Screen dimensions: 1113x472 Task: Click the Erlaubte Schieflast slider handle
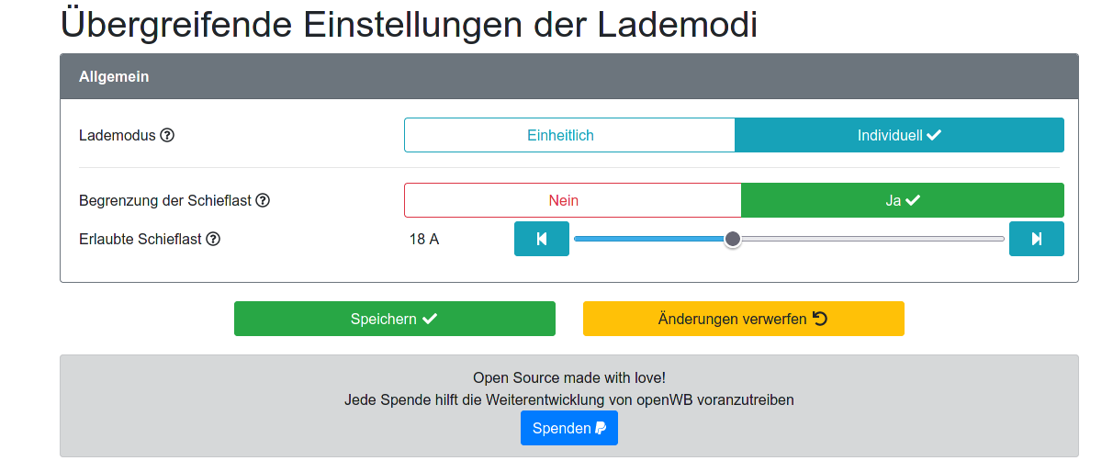(x=733, y=239)
